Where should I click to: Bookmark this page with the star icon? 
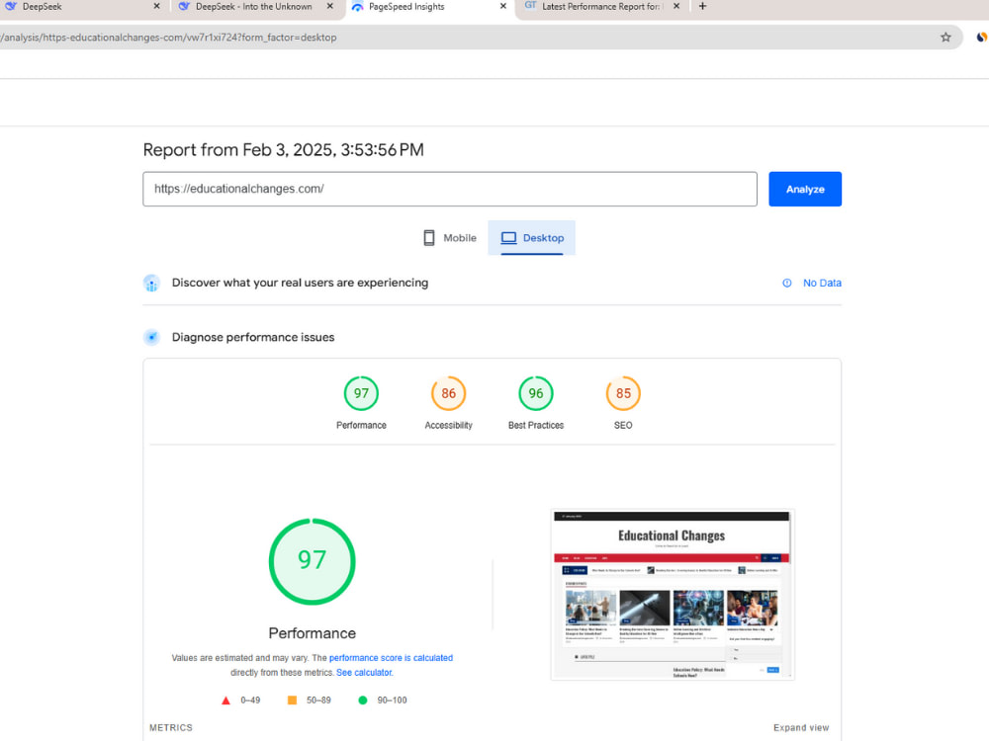tap(945, 38)
